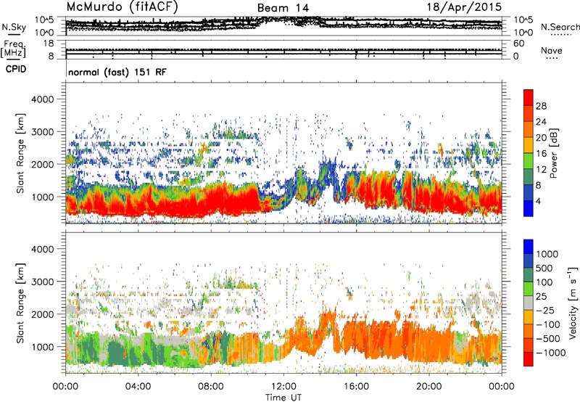This screenshot has width=580, height=402.
Task: Click the 'Beam 14' label
Action: coord(283,8)
